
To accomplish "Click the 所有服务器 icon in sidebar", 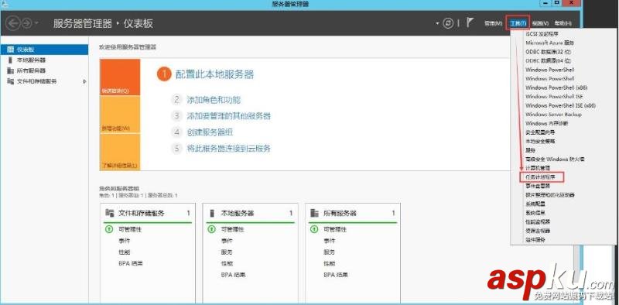I will coord(10,70).
